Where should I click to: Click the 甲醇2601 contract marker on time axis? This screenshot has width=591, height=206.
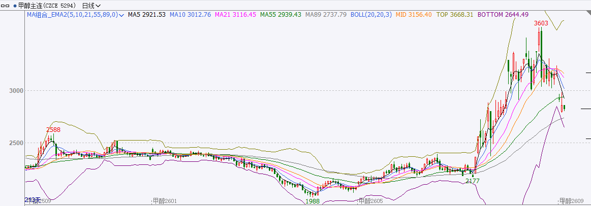pyautogui.click(x=164, y=201)
